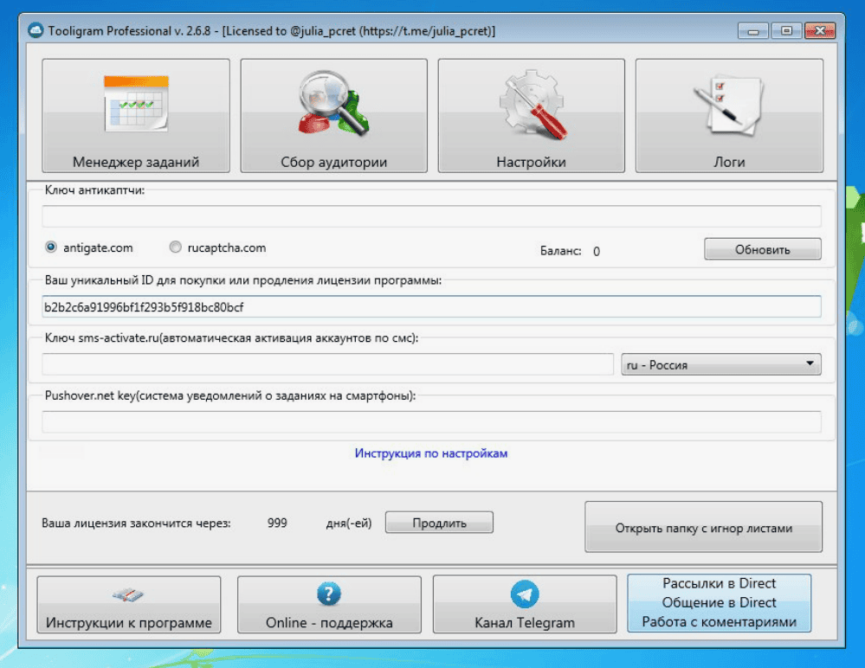865x668 pixels.
Task: Open the Инструкция по настройкам link
Action: pos(431,453)
